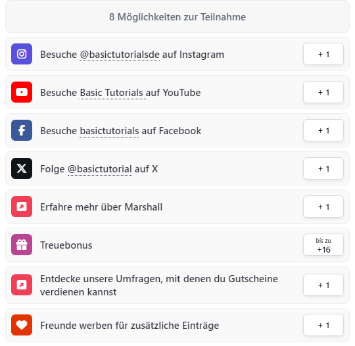Screen dimensions: 355x346
Task: Click the '8 Möglichkeiten zur Teilnahme' header
Action: click(x=177, y=16)
